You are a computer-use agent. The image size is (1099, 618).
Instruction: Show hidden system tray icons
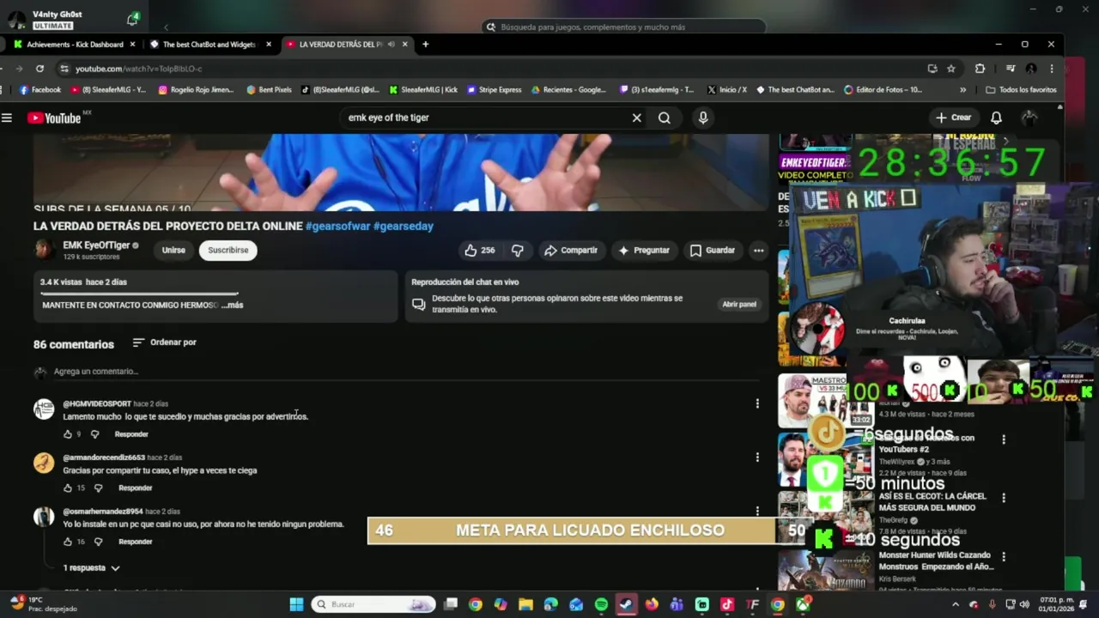pos(956,605)
